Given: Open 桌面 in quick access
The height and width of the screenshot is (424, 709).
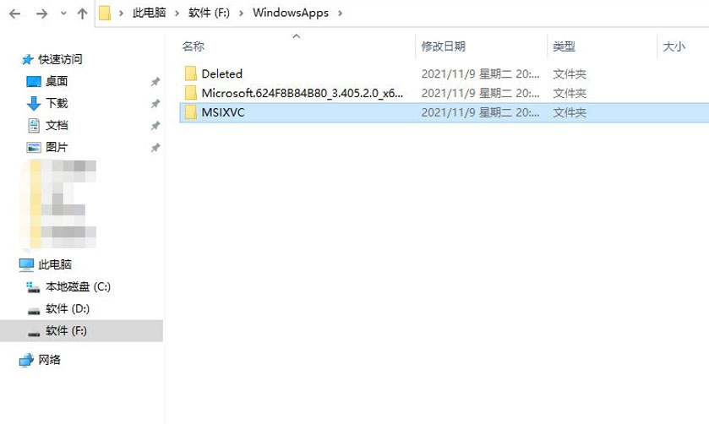Looking at the screenshot, I should point(57,81).
